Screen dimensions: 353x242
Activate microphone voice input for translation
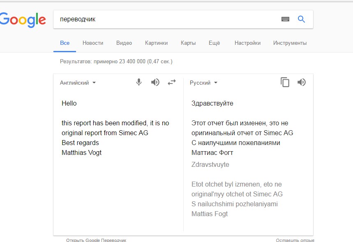coord(139,82)
